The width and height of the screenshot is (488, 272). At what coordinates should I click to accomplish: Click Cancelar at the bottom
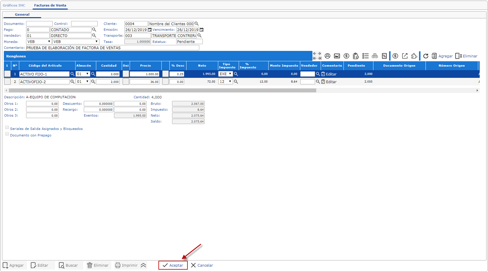point(202,265)
